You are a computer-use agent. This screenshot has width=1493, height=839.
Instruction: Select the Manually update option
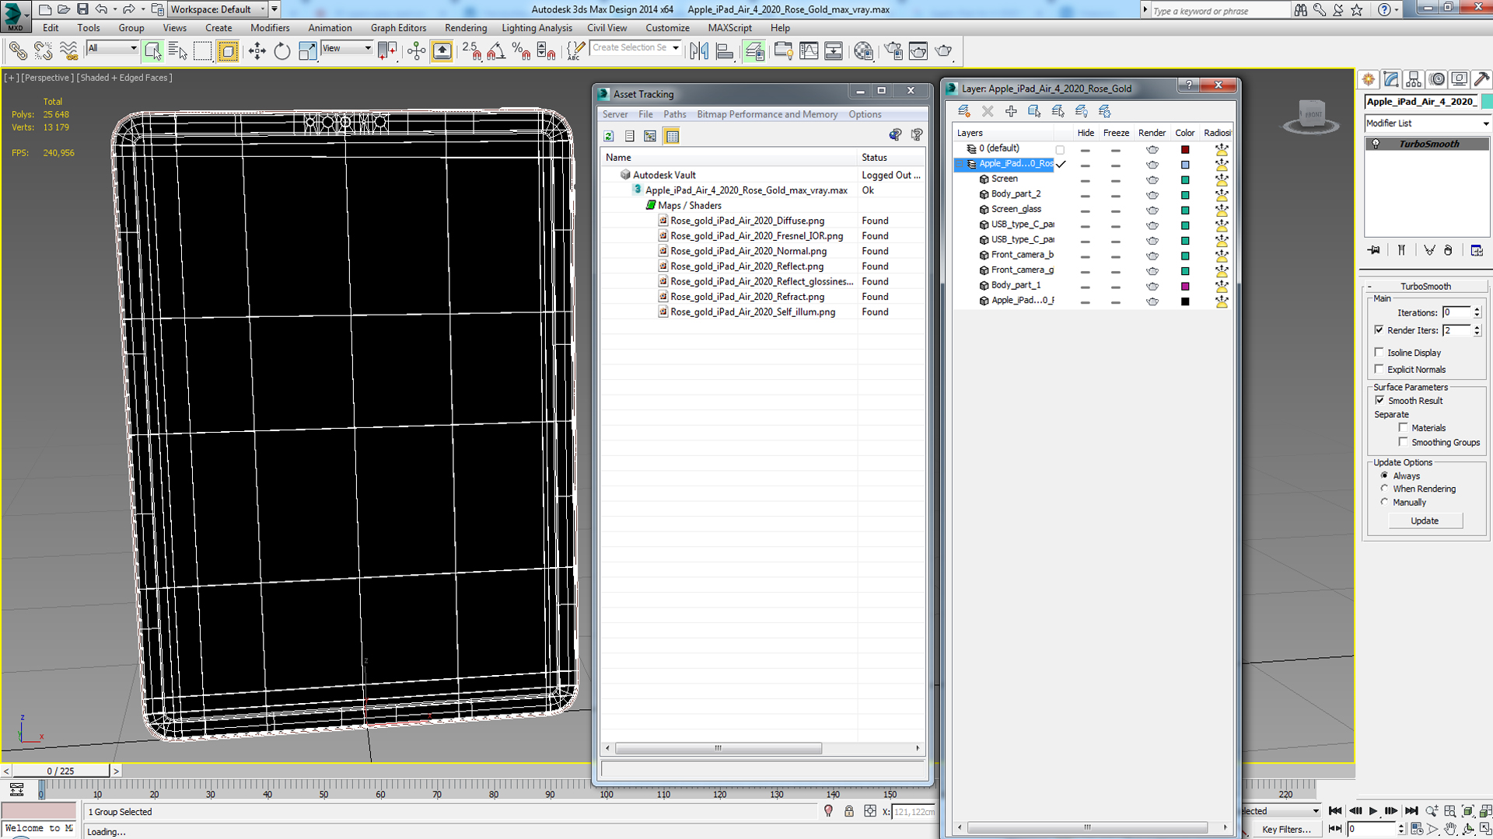click(x=1384, y=502)
